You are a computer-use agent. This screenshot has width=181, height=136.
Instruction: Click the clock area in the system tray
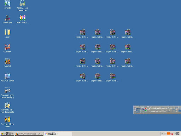tap(177, 134)
